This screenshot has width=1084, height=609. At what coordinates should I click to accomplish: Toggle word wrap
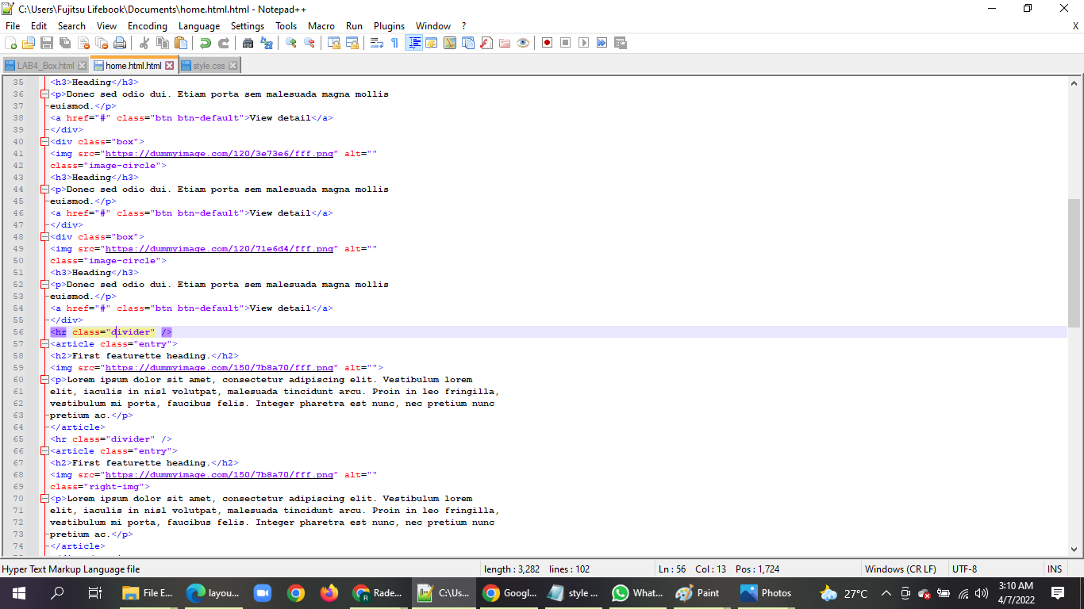tap(375, 44)
